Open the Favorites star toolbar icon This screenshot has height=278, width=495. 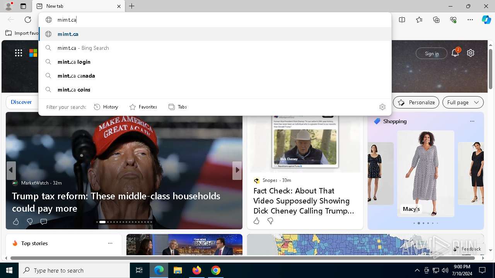419,20
